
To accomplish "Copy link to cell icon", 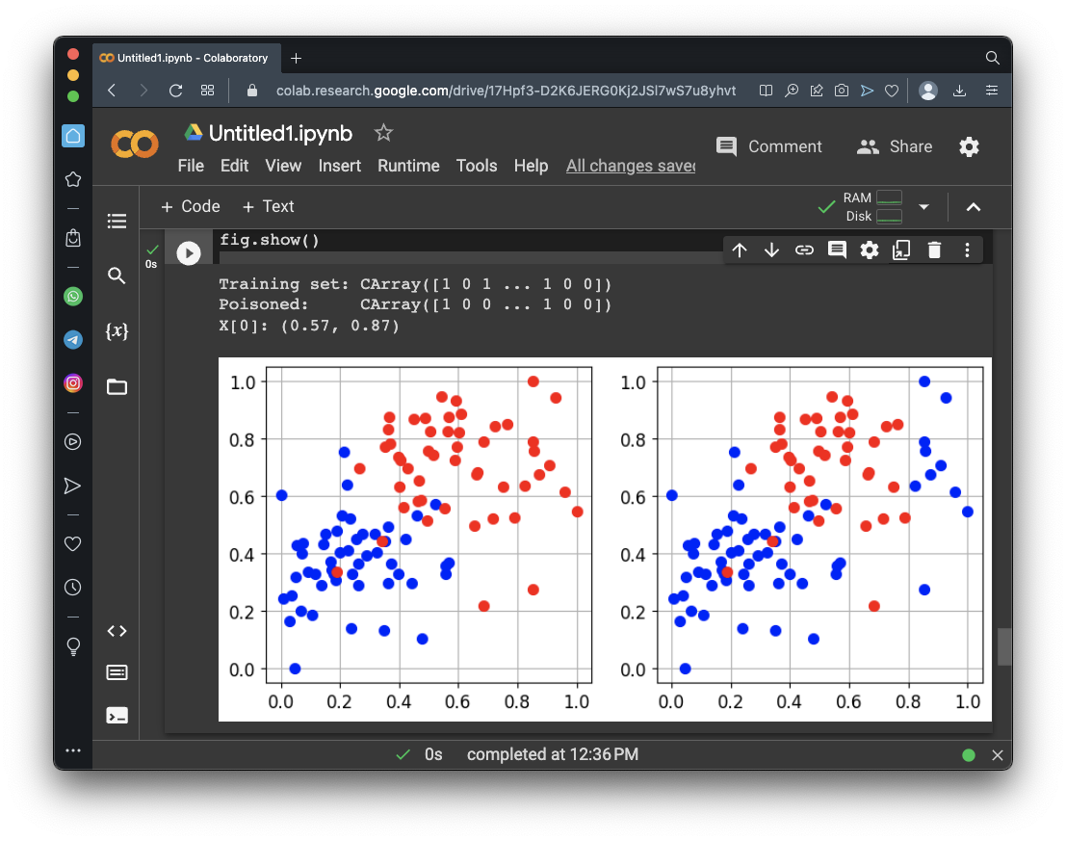I will coord(804,250).
